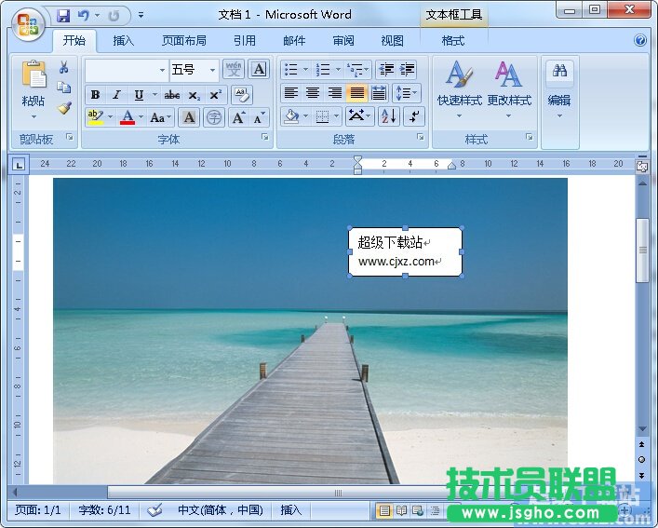This screenshot has height=528, width=658.
Task: Apply yellow text highlight color
Action: 96,117
